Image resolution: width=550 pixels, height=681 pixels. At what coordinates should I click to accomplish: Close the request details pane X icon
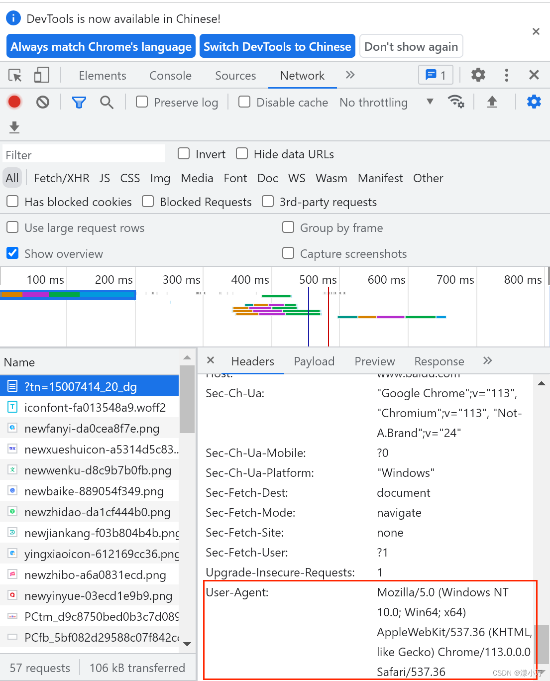[x=211, y=360]
